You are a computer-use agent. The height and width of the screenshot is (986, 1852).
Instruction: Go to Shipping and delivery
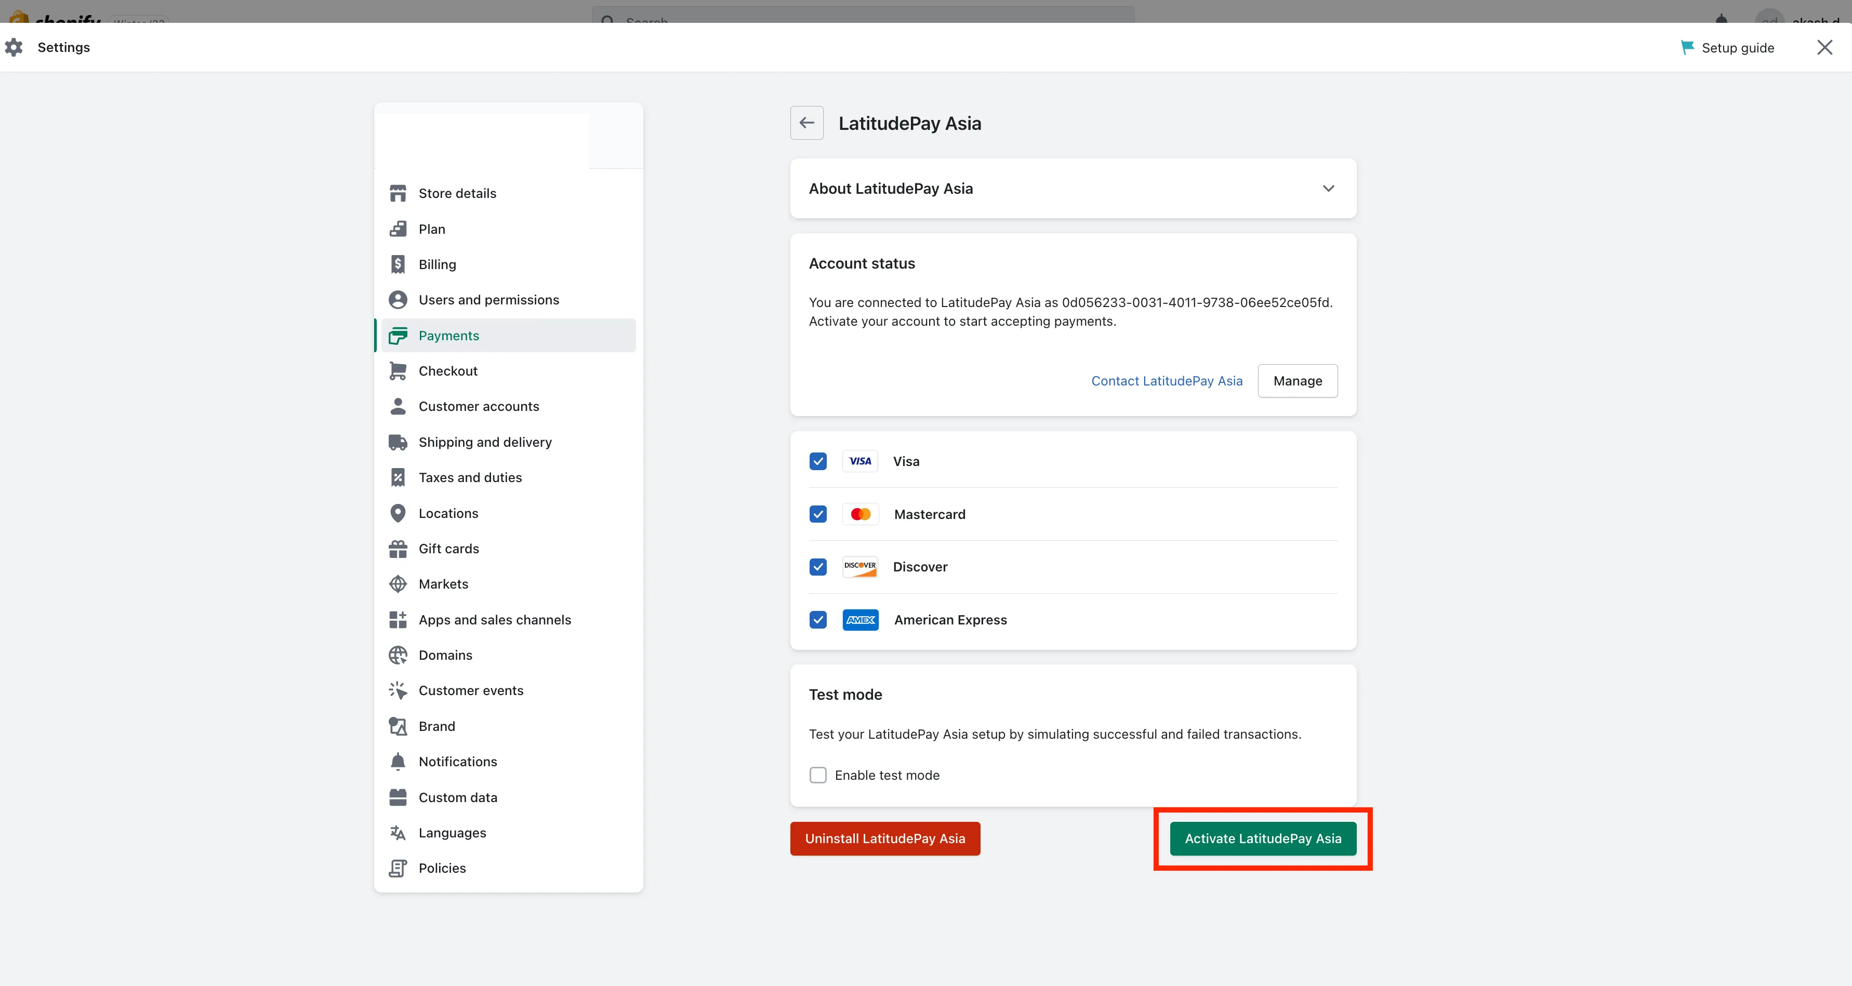(508, 442)
